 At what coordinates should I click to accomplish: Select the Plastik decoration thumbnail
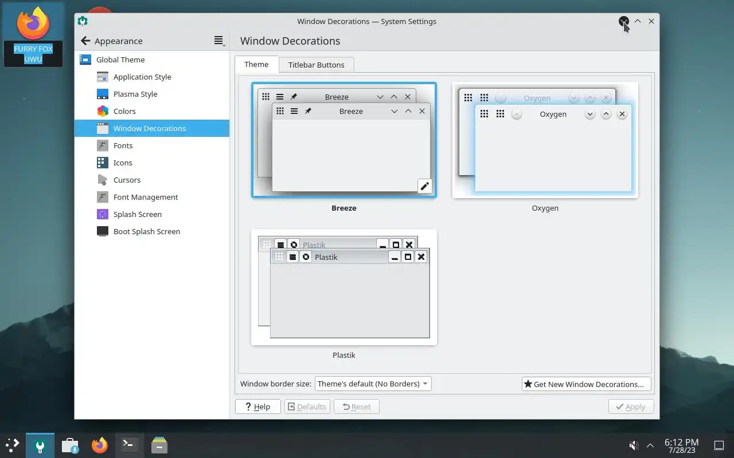click(x=344, y=287)
